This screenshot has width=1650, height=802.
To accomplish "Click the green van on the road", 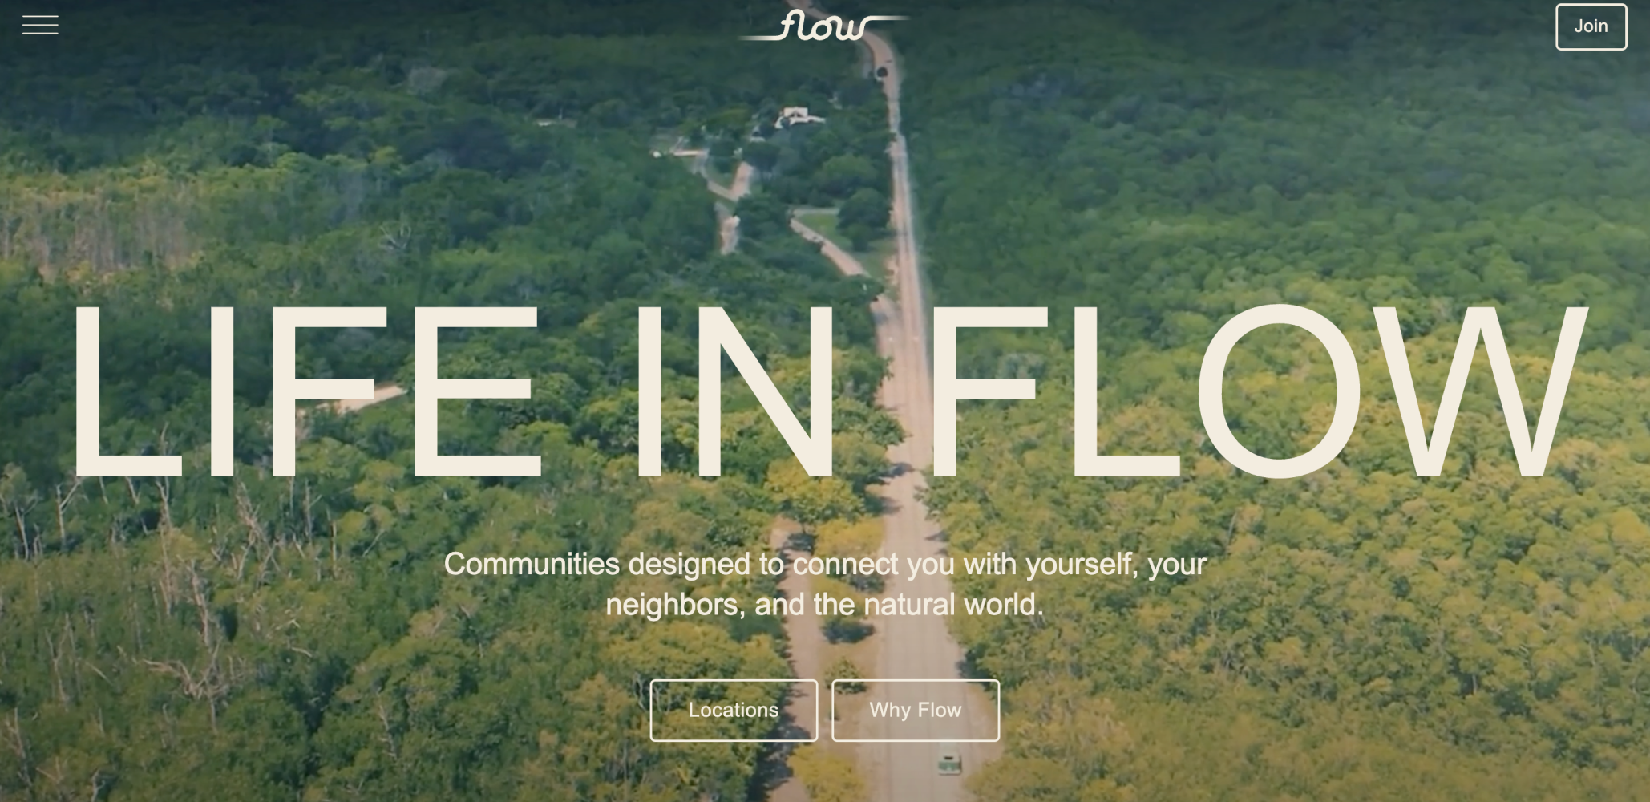I will point(949,762).
